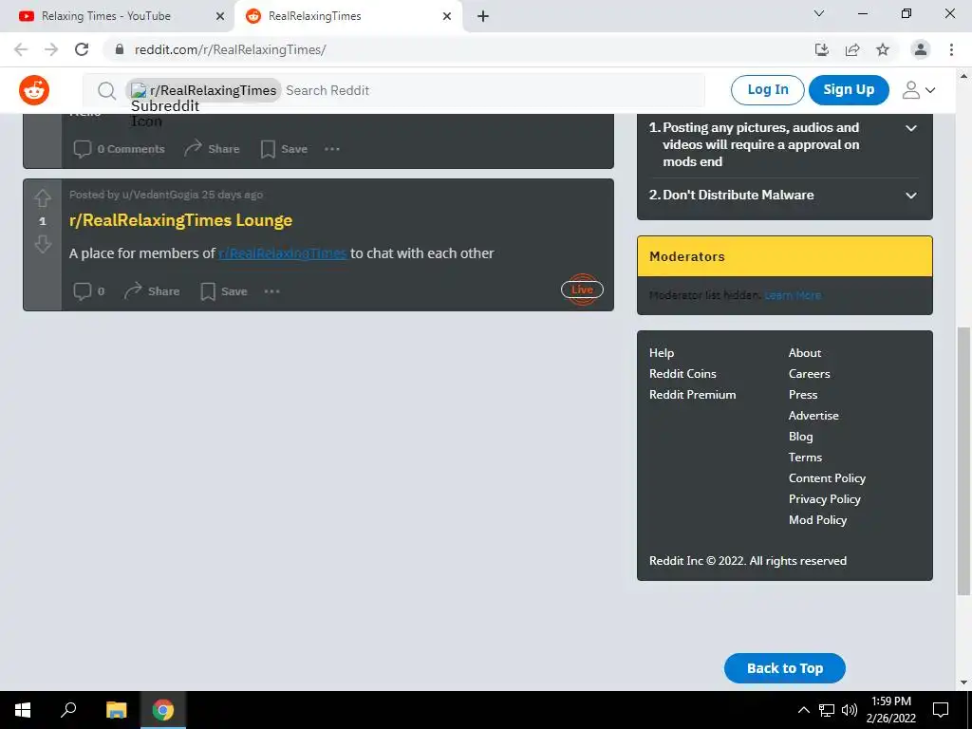Reload the page in Chrome
The image size is (972, 729).
pyautogui.click(x=82, y=49)
